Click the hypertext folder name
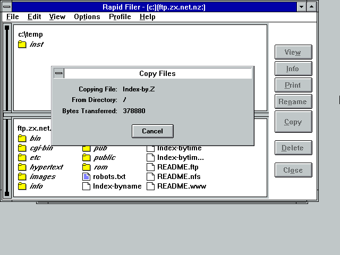Screen dimensions: 340x255 pyautogui.click(x=46, y=167)
